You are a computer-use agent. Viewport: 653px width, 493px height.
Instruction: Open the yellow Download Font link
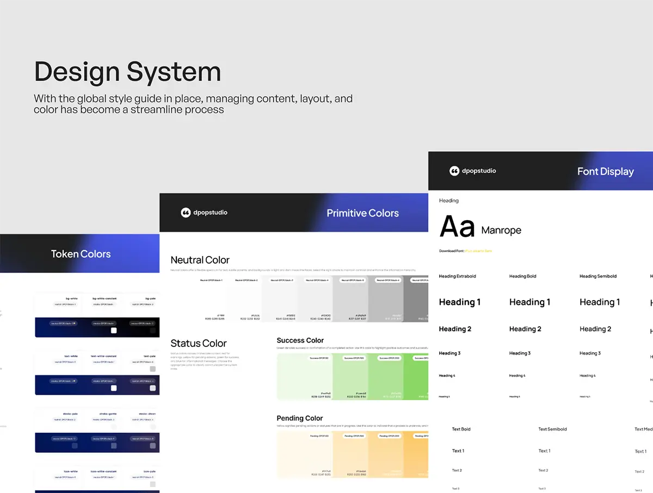coord(478,251)
